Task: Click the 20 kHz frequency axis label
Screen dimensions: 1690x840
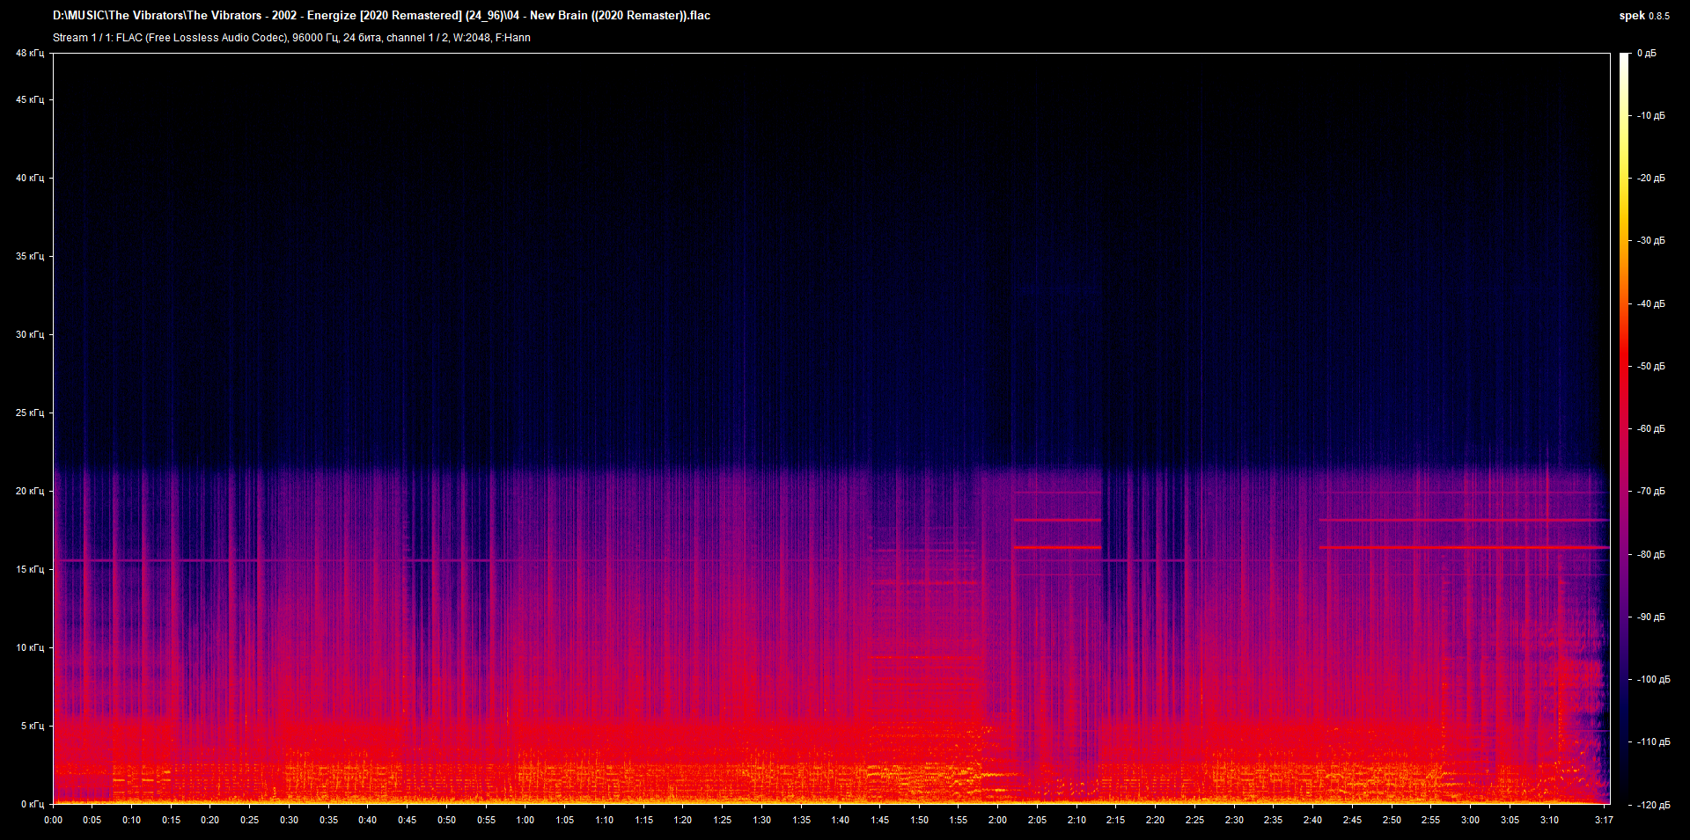Action: point(29,491)
